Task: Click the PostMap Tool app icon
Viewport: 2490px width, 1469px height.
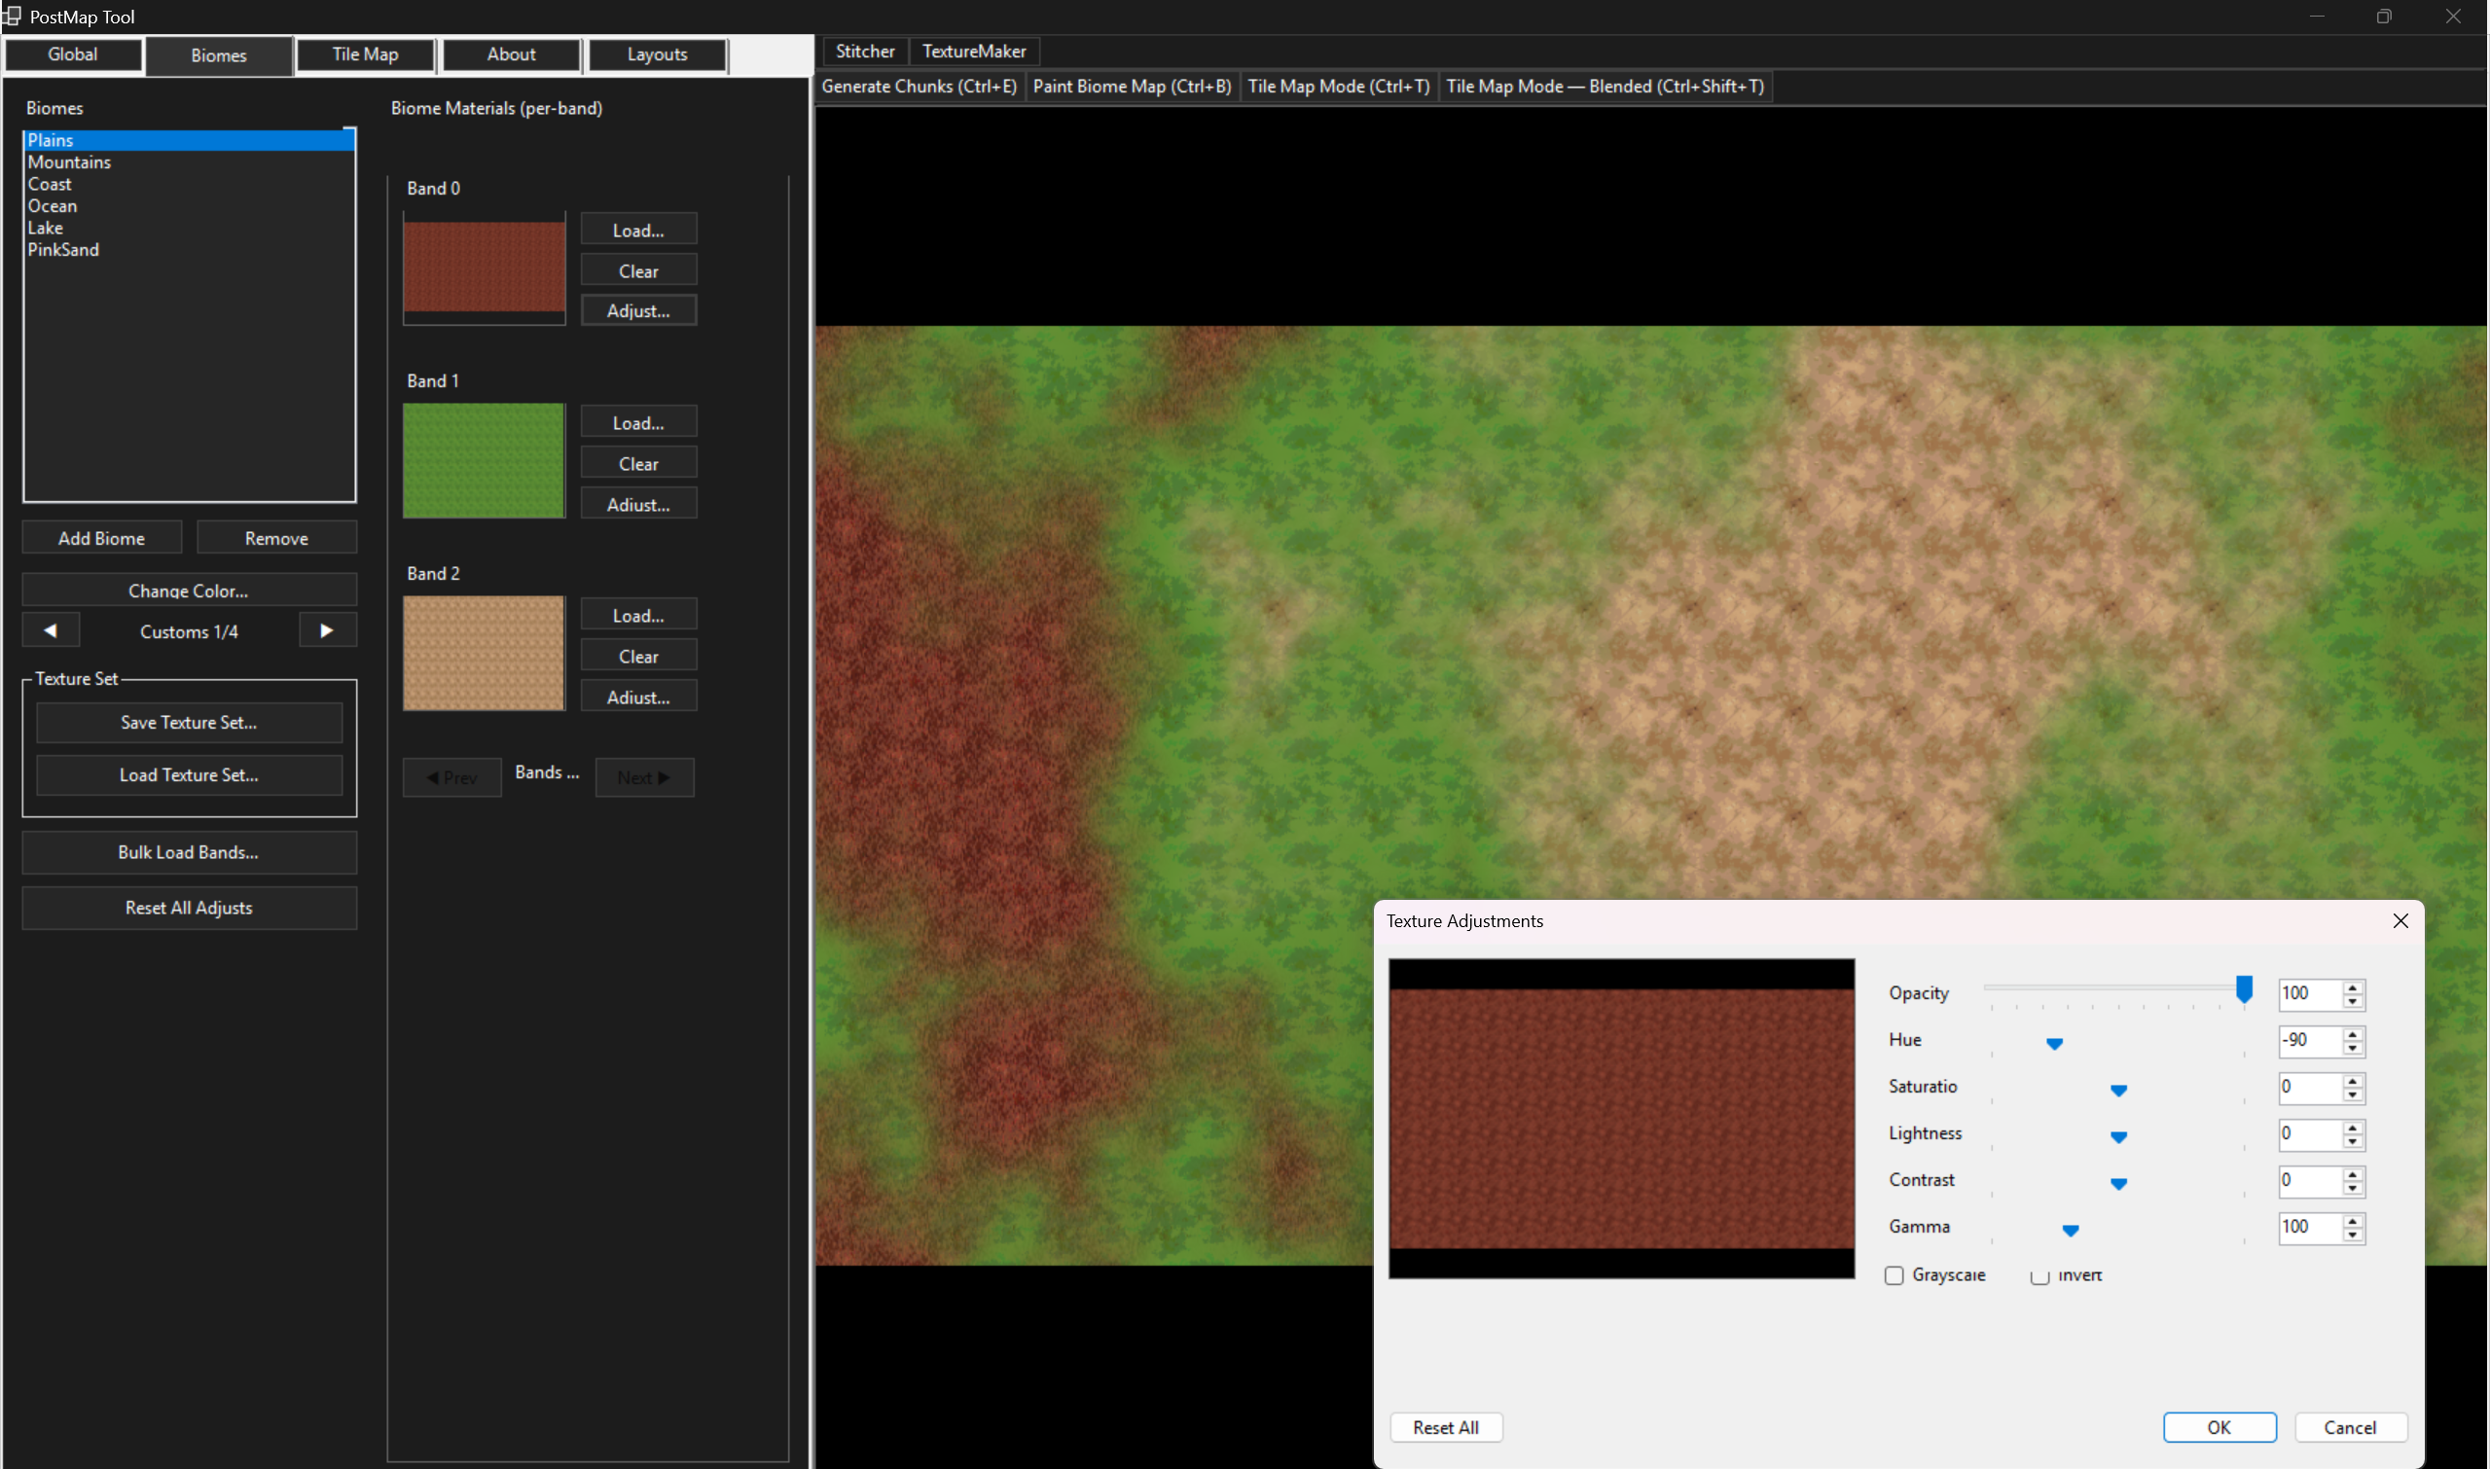Action: point(12,16)
